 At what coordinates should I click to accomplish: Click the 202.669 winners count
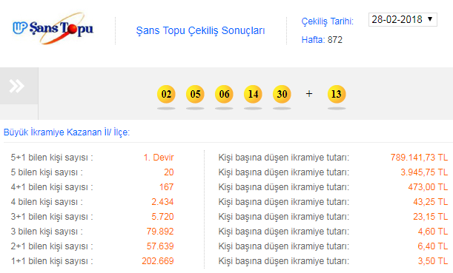(x=158, y=261)
